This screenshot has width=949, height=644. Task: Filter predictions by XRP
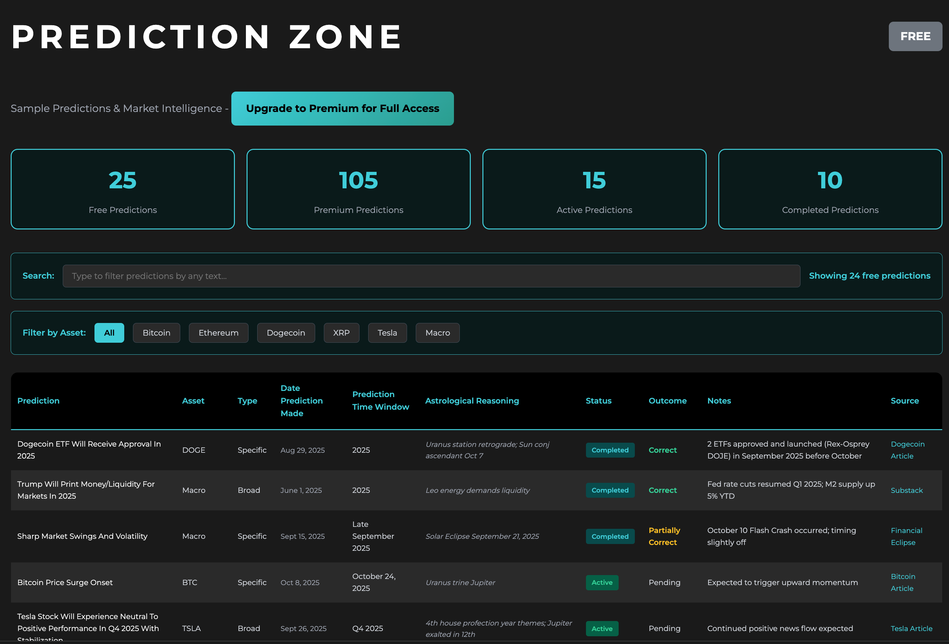tap(341, 333)
